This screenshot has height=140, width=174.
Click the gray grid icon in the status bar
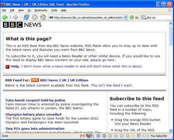click(x=139, y=136)
